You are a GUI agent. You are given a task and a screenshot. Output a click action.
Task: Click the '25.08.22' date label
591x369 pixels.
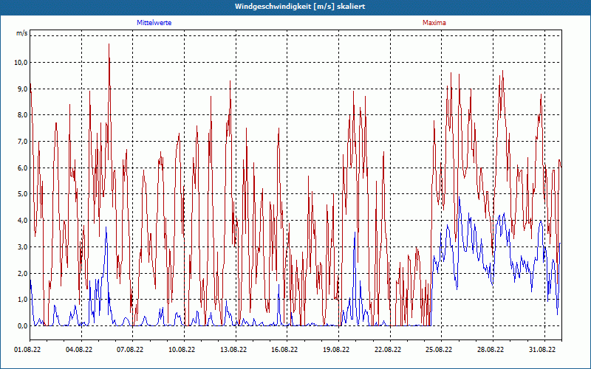tap(439, 350)
